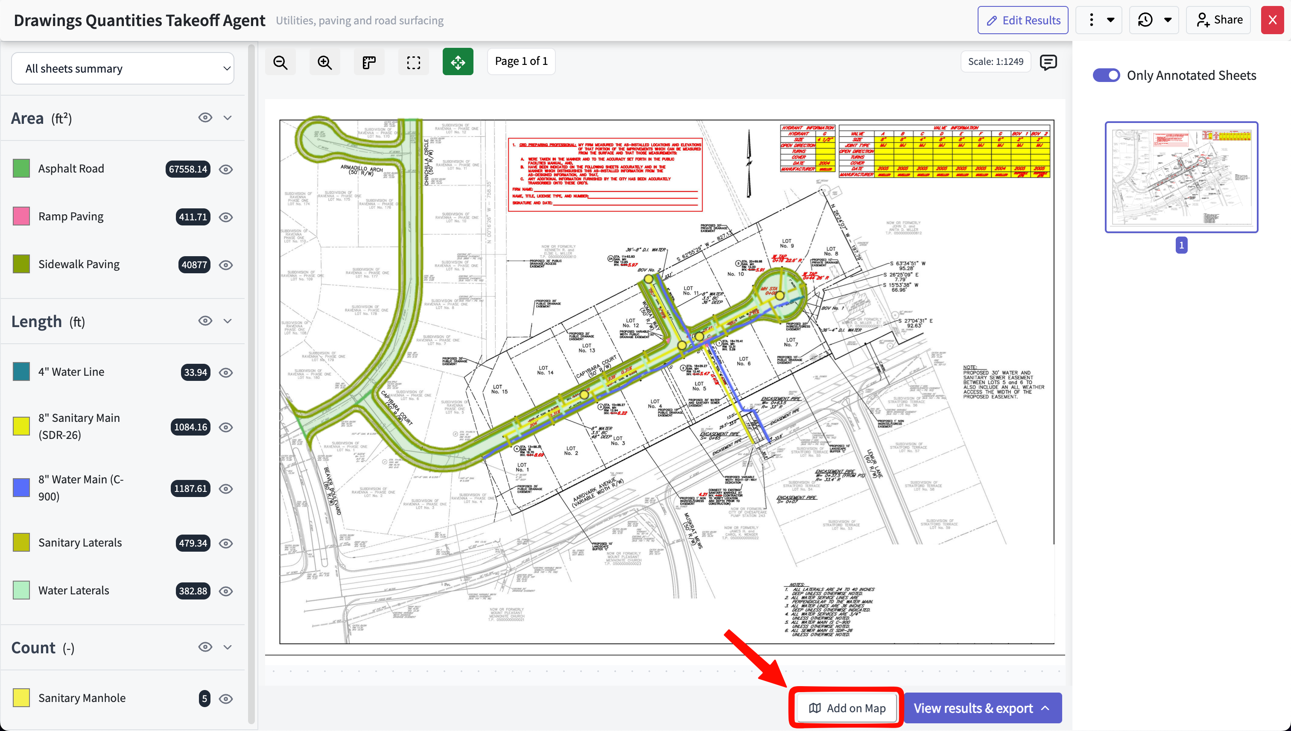The image size is (1291, 731).
Task: Open View results & export
Action: (x=983, y=708)
